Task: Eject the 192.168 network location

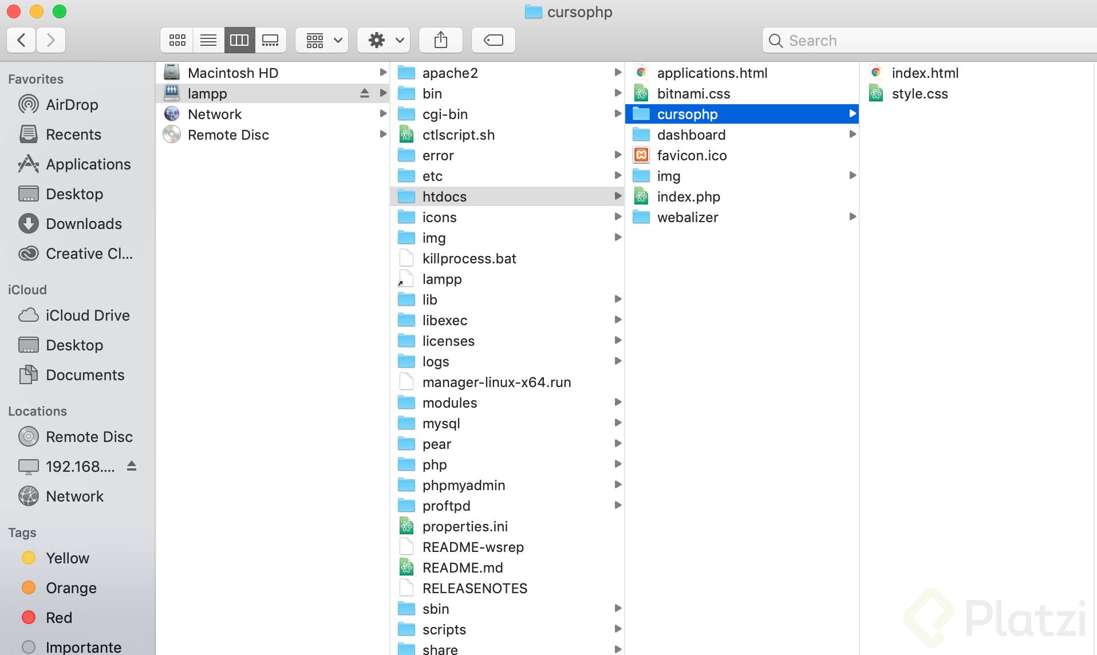Action: pos(132,466)
